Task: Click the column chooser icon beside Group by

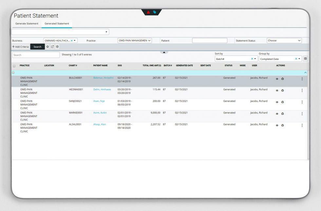Action: coord(305,58)
